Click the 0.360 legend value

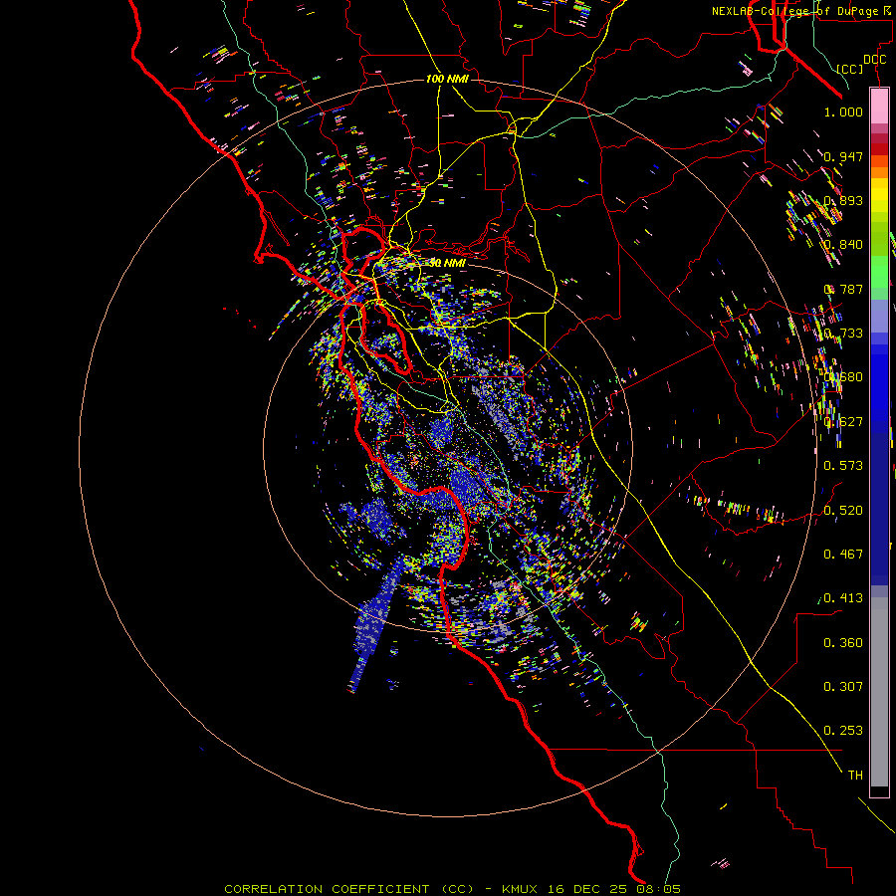coord(843,643)
